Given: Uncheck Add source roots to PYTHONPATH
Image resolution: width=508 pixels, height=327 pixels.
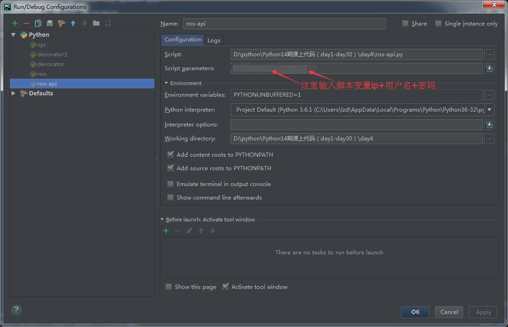Looking at the screenshot, I should [x=170, y=168].
